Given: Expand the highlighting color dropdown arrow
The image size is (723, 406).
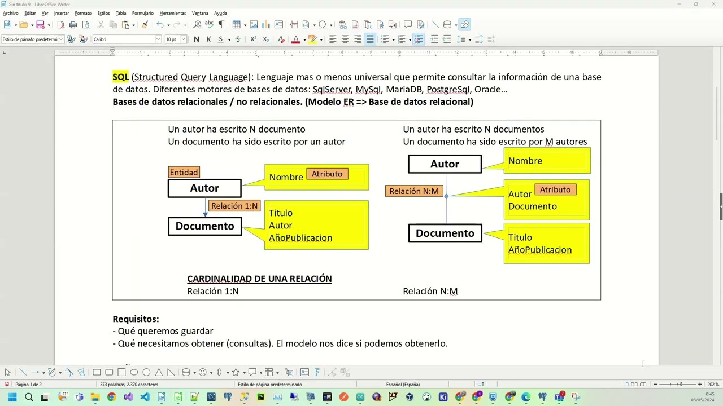Looking at the screenshot, I should coord(321,39).
